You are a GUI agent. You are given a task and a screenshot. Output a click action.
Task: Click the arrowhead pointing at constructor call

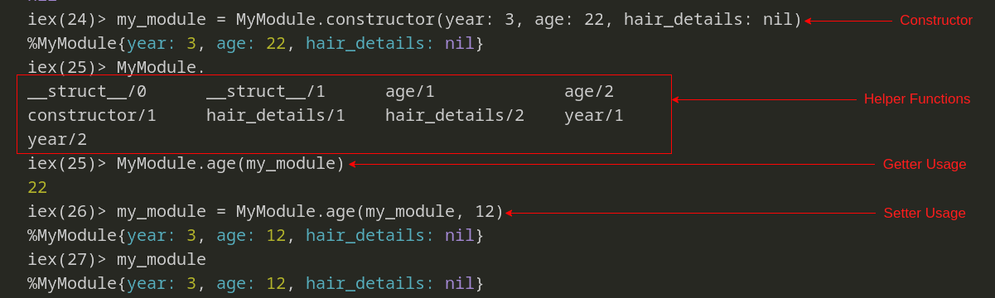tap(809, 21)
